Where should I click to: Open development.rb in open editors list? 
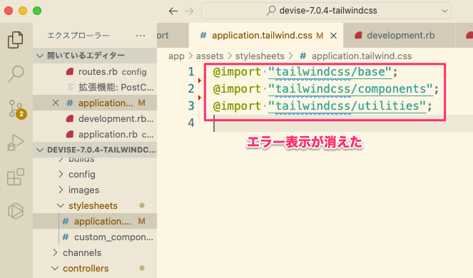[x=95, y=119]
